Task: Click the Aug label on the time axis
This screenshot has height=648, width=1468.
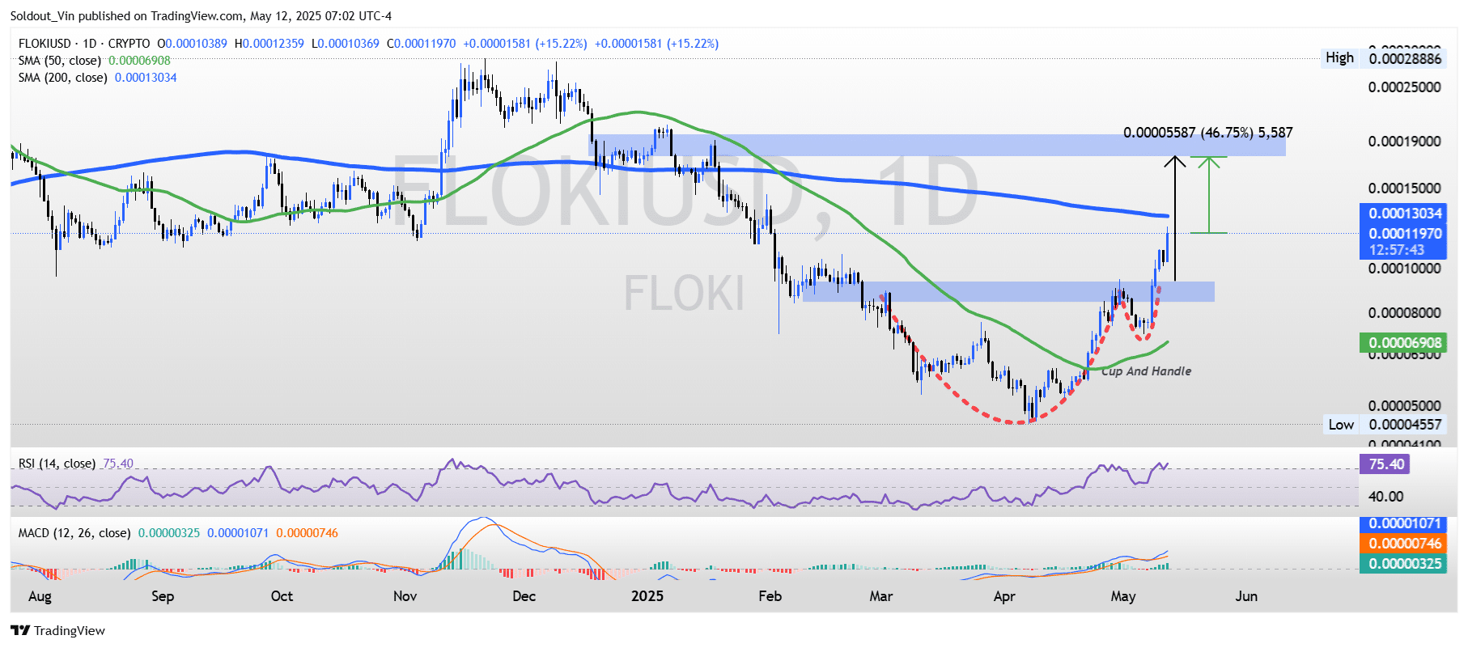Action: point(40,596)
